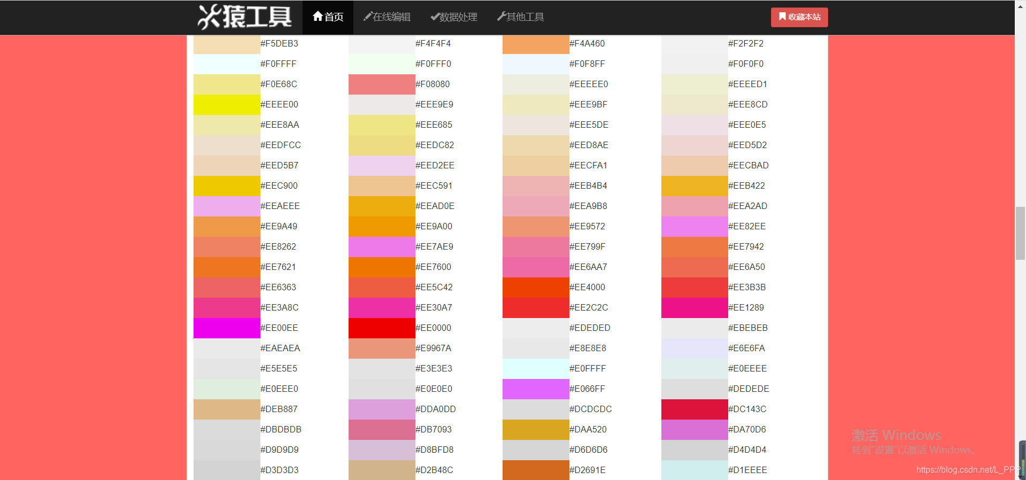Select the #EE4000 orange-red swatch
Image resolution: width=1026 pixels, height=480 pixels.
tap(536, 288)
